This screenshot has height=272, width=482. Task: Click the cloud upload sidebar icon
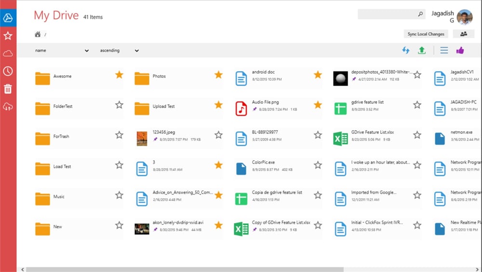8,107
